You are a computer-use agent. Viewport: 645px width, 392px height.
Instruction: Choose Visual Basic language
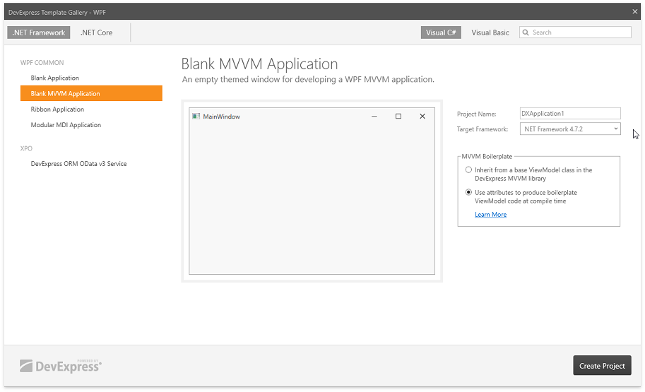(490, 32)
